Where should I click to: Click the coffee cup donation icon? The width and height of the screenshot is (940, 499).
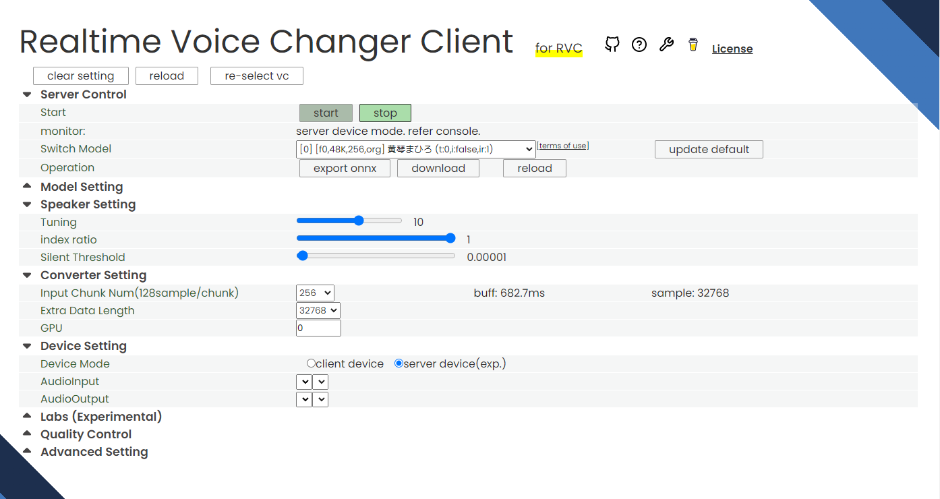[x=693, y=45]
